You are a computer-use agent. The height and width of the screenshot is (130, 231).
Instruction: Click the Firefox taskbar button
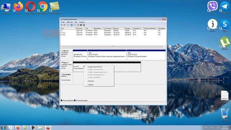(x=18, y=127)
